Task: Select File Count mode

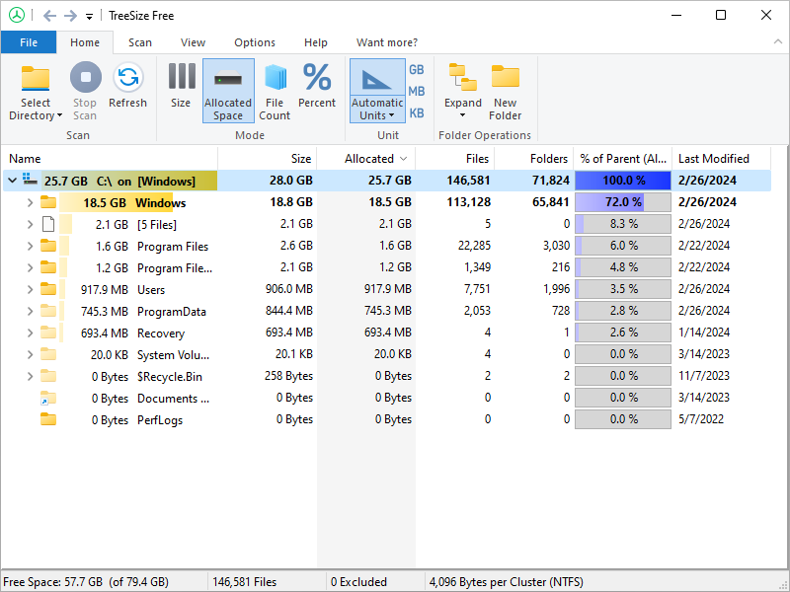Action: (275, 79)
